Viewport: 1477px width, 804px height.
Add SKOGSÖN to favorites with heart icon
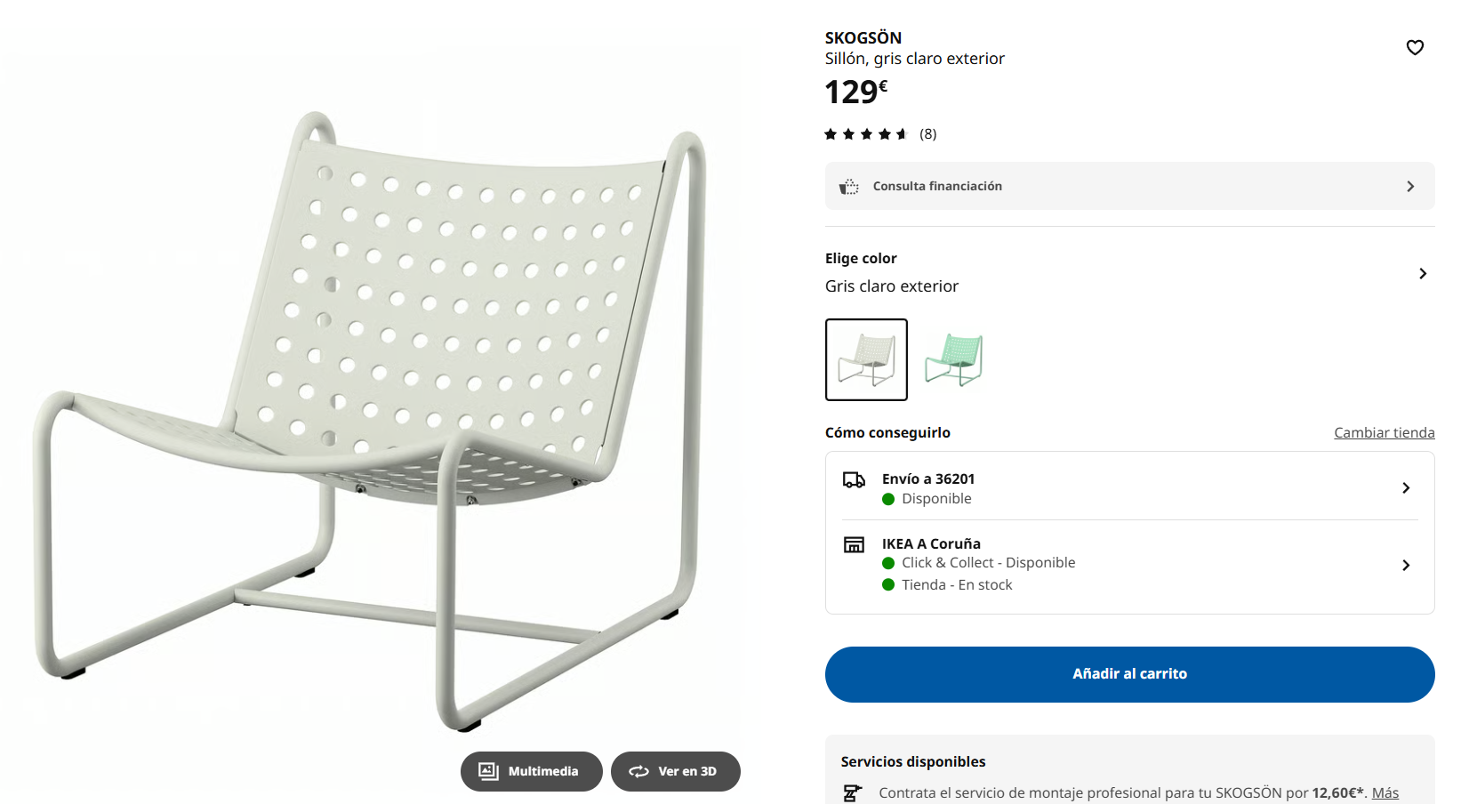click(x=1415, y=47)
